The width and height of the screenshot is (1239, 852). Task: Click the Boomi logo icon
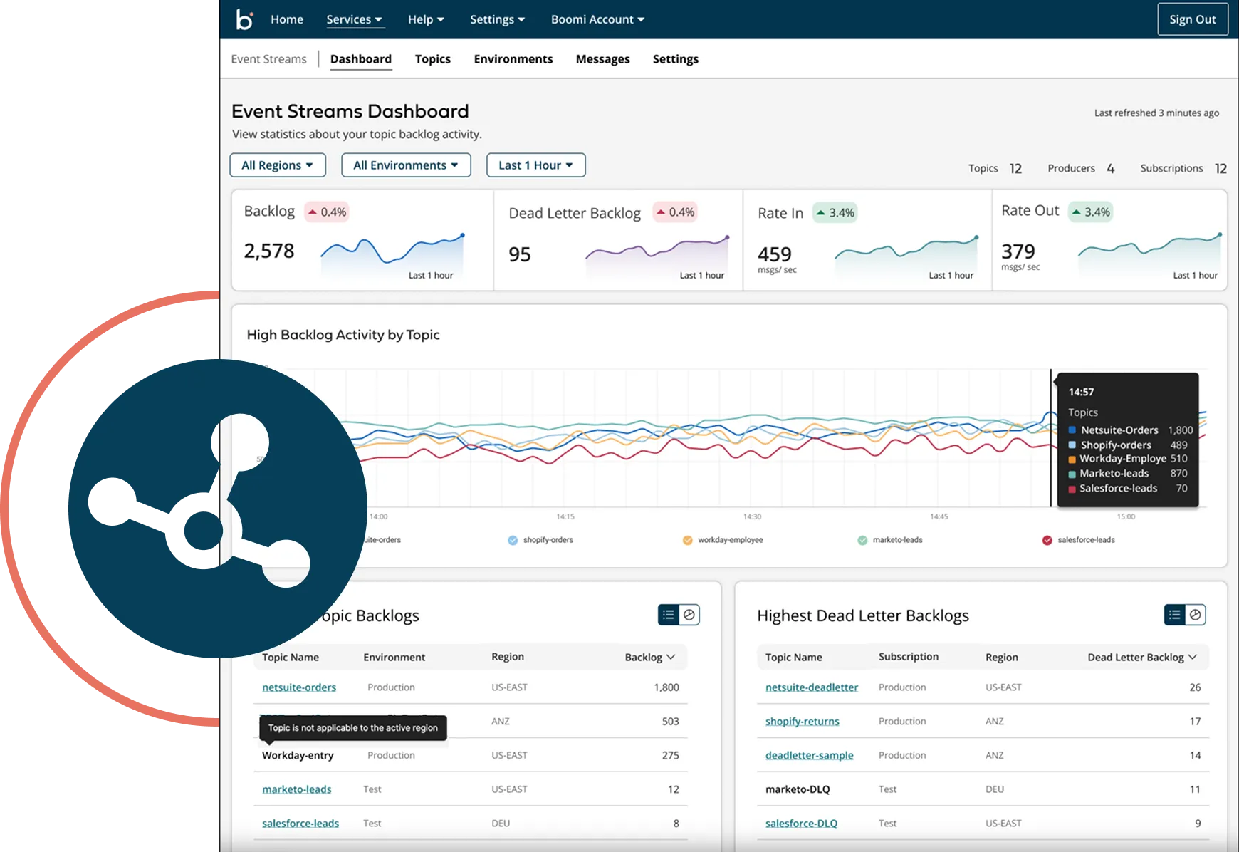pos(244,19)
